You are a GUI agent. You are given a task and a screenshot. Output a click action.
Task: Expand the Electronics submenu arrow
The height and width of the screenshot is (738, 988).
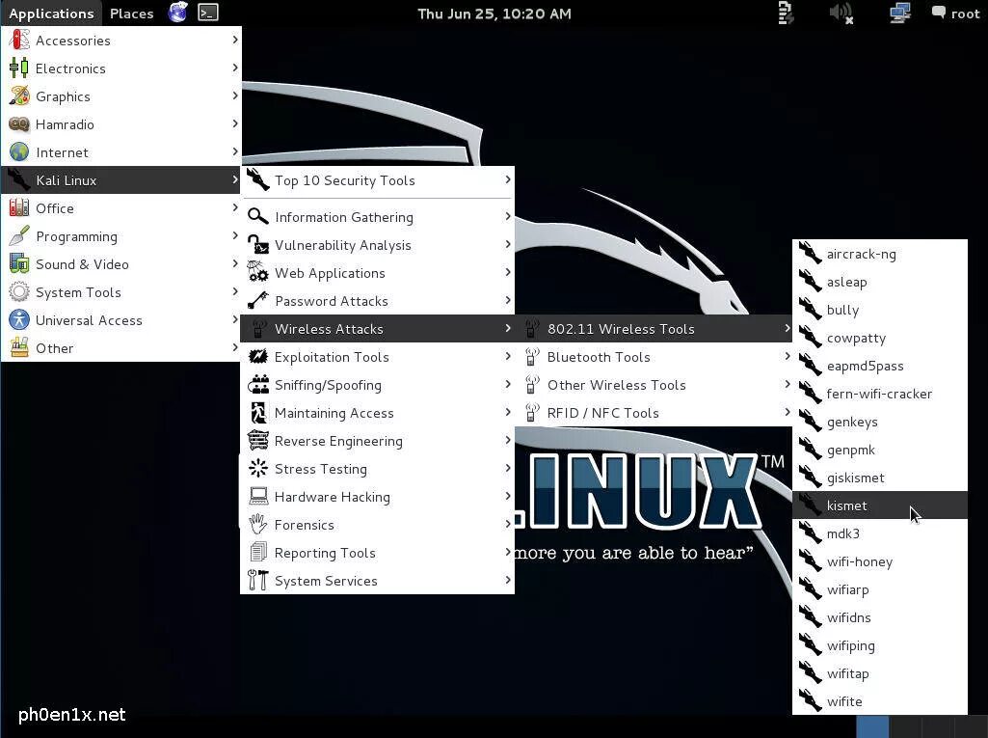pyautogui.click(x=234, y=67)
